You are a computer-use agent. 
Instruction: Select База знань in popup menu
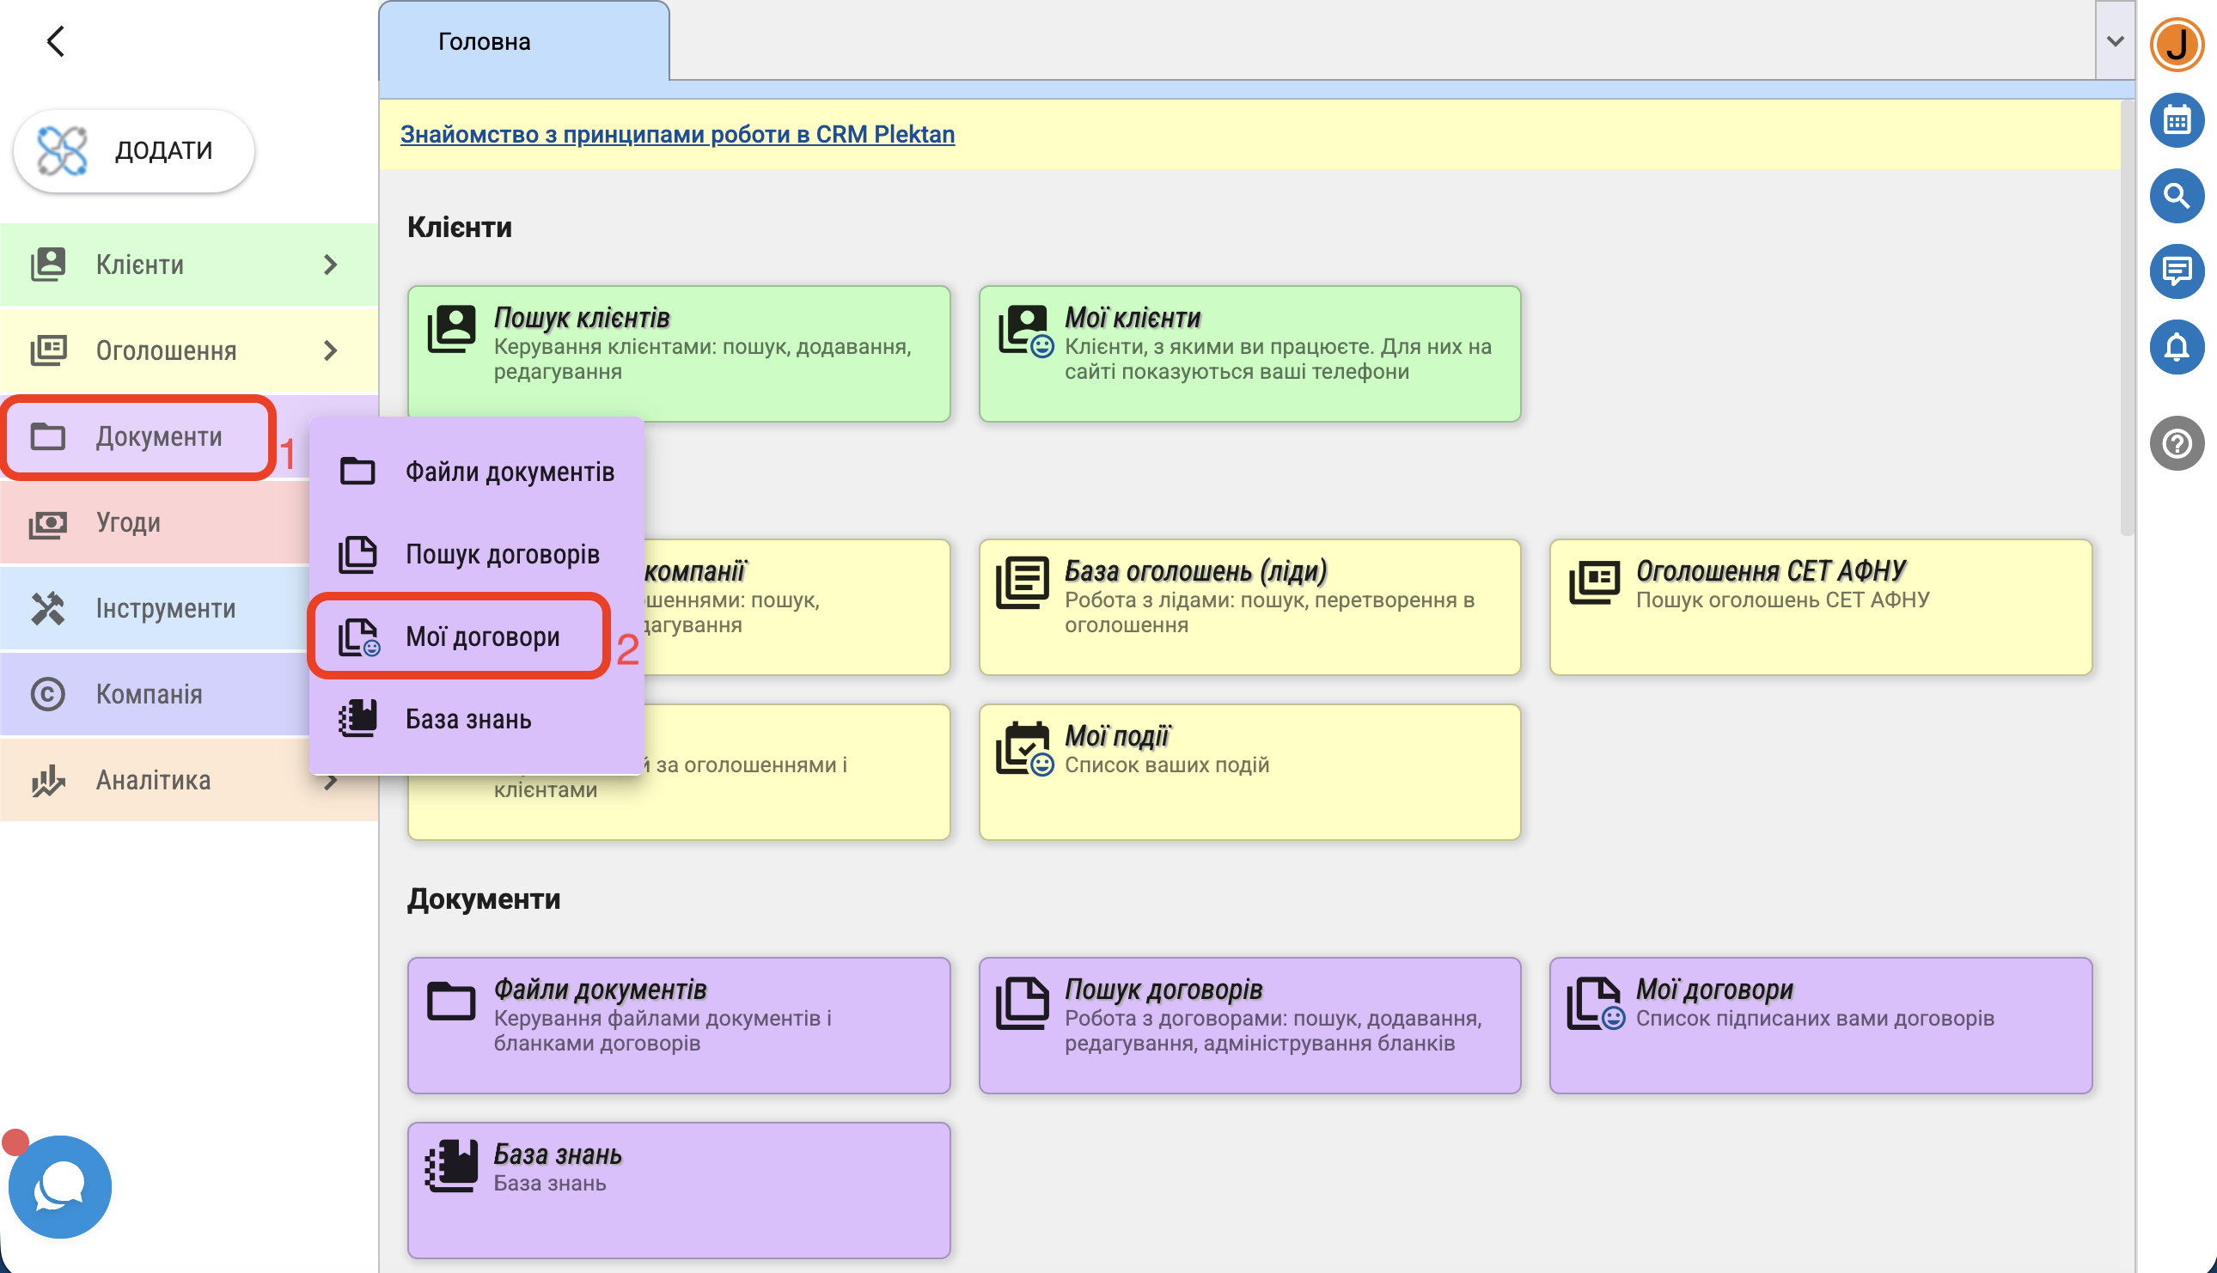pyautogui.click(x=467, y=719)
